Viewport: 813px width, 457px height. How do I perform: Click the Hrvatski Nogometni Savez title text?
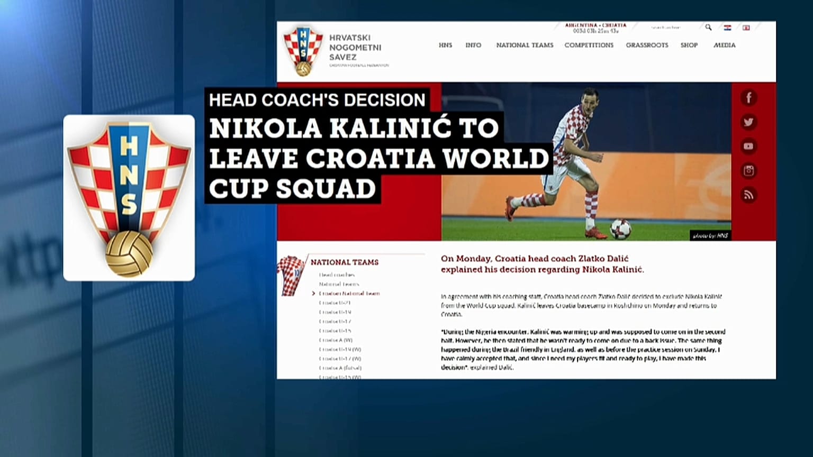click(x=355, y=48)
